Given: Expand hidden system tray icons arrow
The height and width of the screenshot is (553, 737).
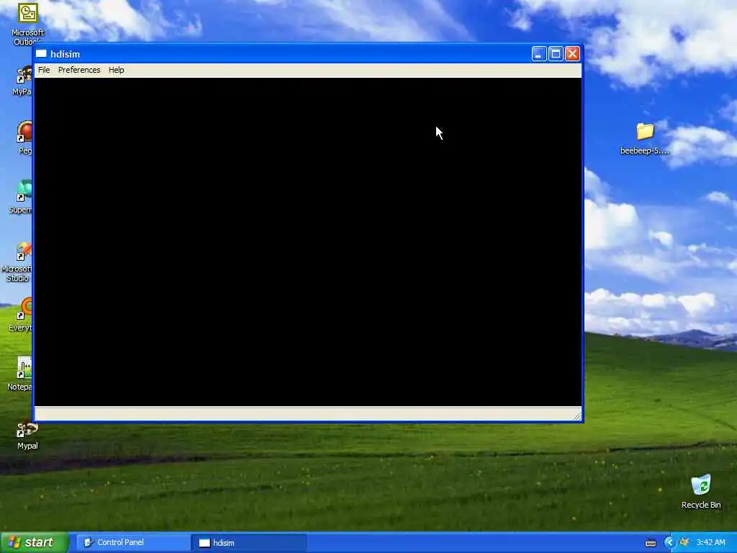Looking at the screenshot, I should tap(670, 543).
